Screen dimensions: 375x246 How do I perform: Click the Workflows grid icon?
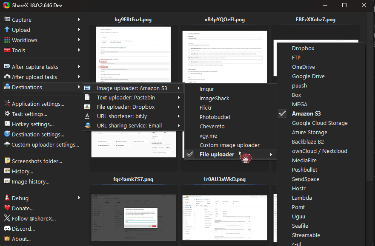(x=7, y=40)
